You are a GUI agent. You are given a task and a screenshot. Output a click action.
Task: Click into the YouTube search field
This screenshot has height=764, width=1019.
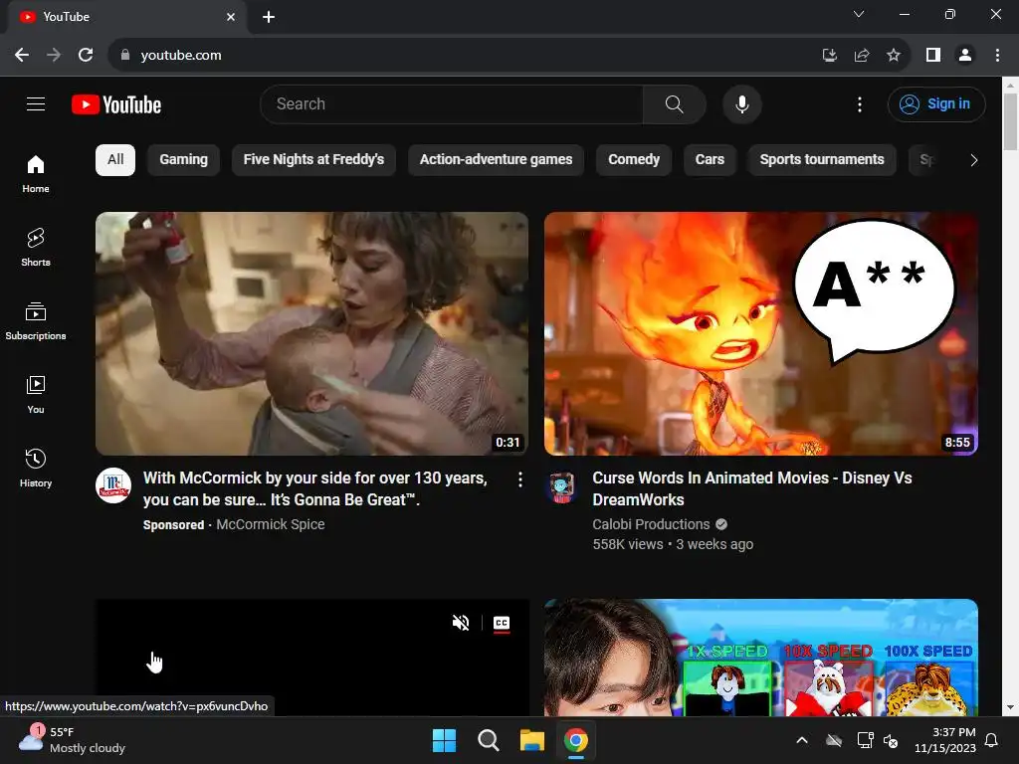click(x=452, y=103)
